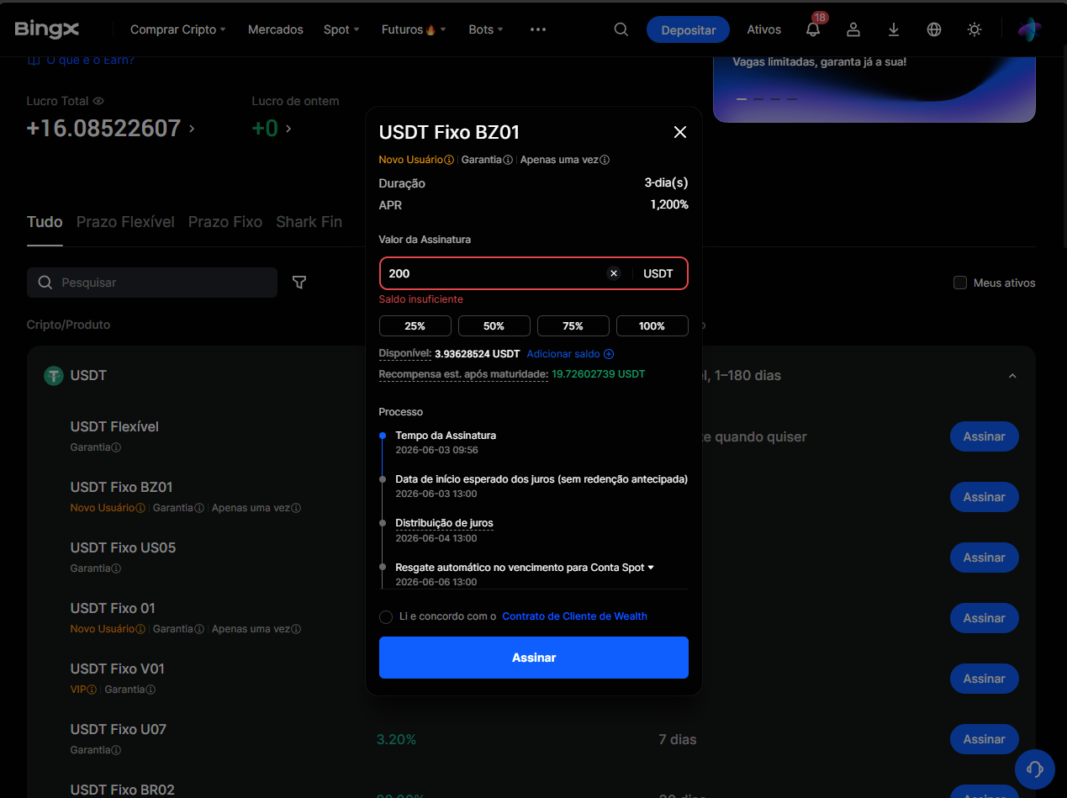
Task: Select 25% amount button
Action: pyautogui.click(x=415, y=326)
